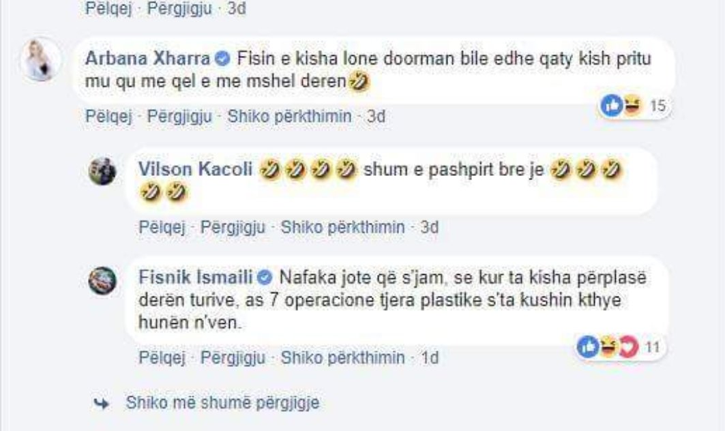725x431 pixels.
Task: Like Arbana Xharra's comment with Pëlqej
Action: [x=108, y=117]
